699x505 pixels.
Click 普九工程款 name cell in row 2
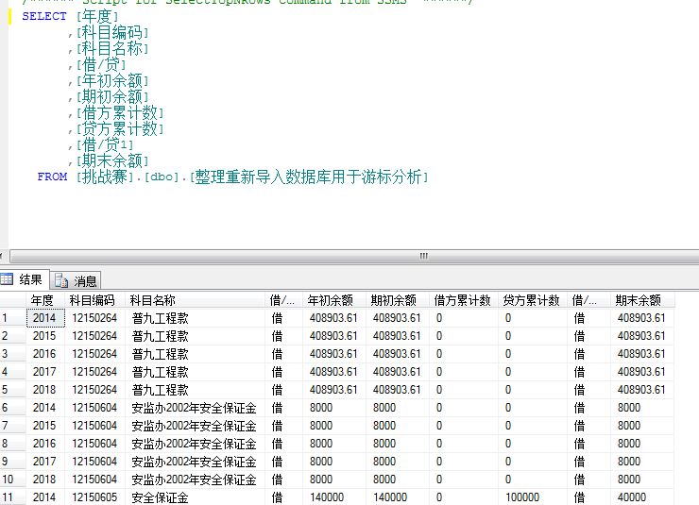coord(196,336)
